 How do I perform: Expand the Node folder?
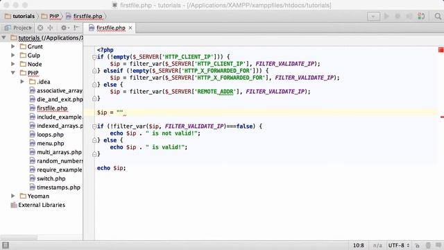coord(12,64)
